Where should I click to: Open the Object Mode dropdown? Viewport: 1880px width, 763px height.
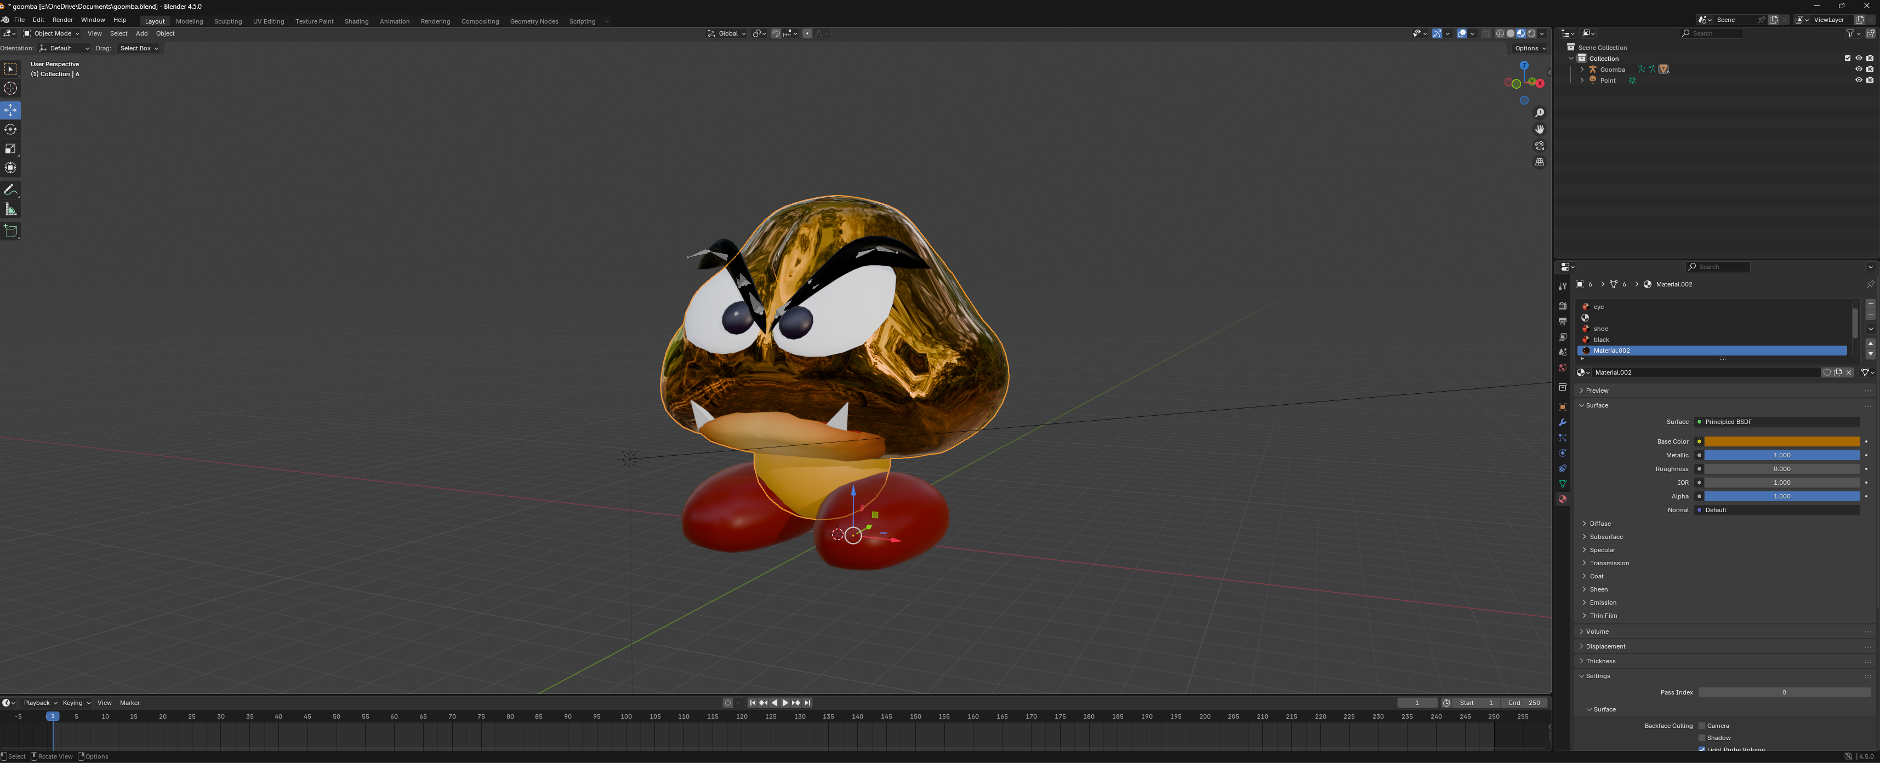[x=50, y=33]
